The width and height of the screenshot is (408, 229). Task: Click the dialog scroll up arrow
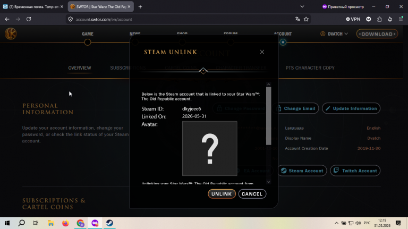tap(268, 84)
